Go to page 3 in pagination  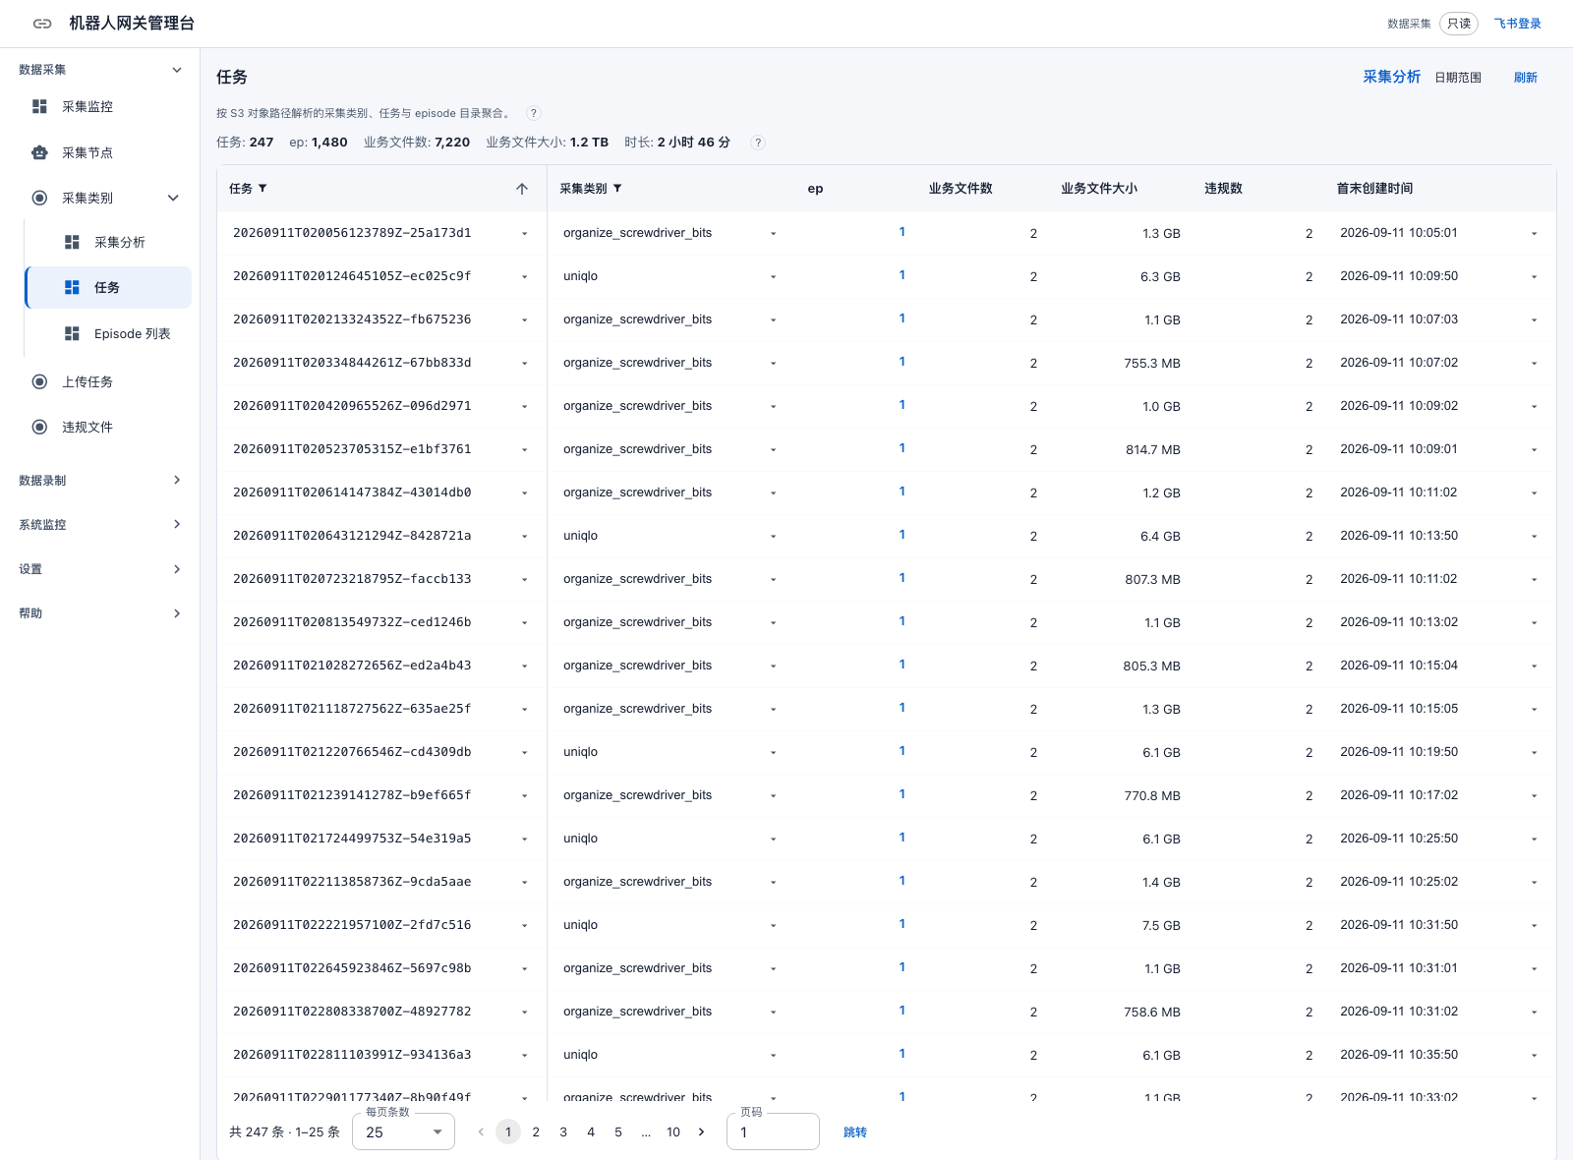pos(563,1131)
